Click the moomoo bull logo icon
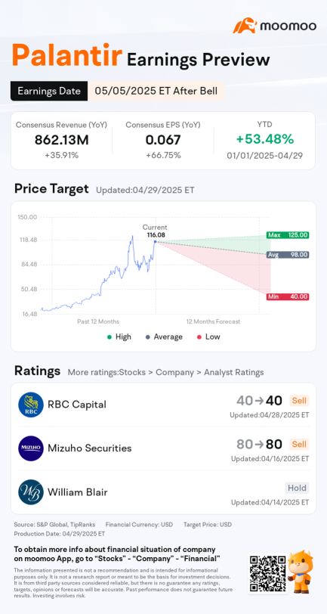This screenshot has width=327, height=614. coord(245,26)
